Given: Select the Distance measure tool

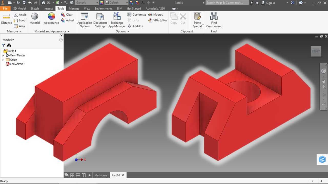Looking at the screenshot, I should coord(6,19).
